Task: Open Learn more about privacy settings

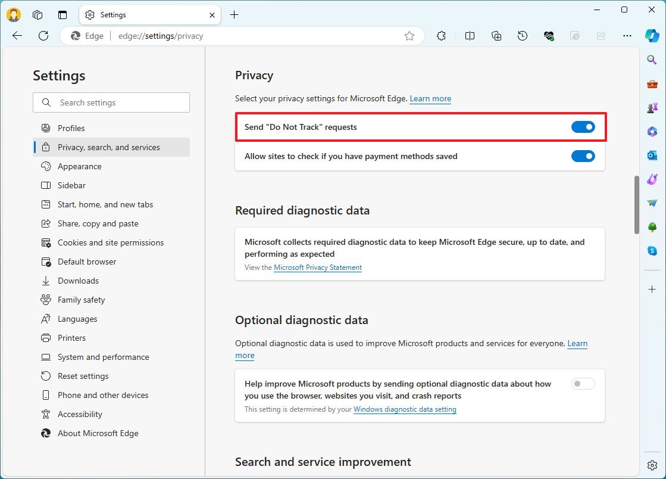Action: [x=430, y=98]
